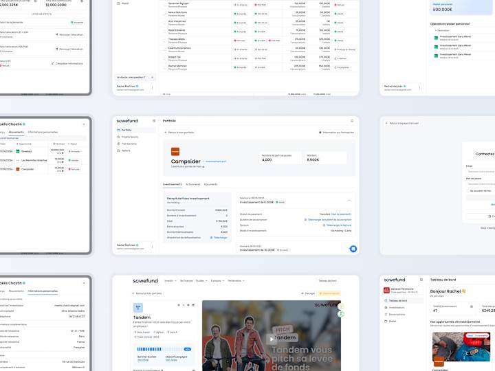The width and height of the screenshot is (495, 371).
Task: Click the sowefund logo in Tandem page header
Action: tap(145, 281)
